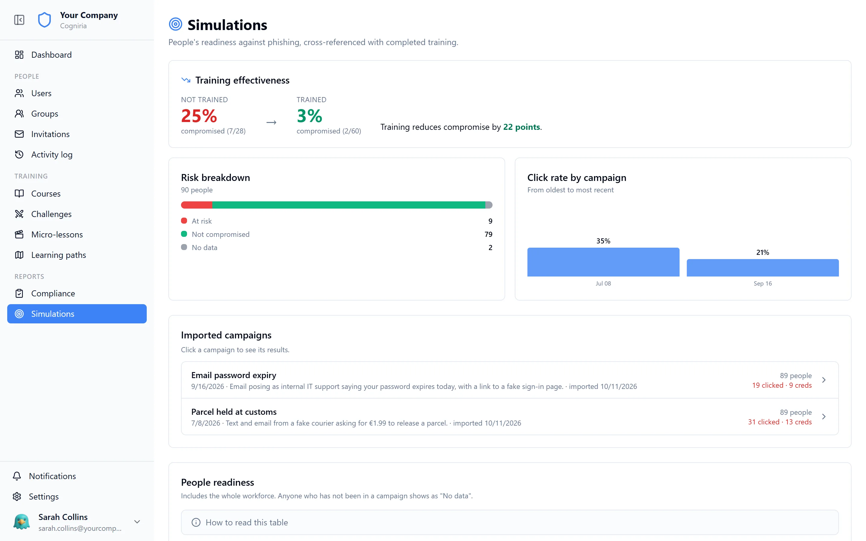The width and height of the screenshot is (866, 541).
Task: Click the Simulations page heading target icon
Action: coord(175,24)
